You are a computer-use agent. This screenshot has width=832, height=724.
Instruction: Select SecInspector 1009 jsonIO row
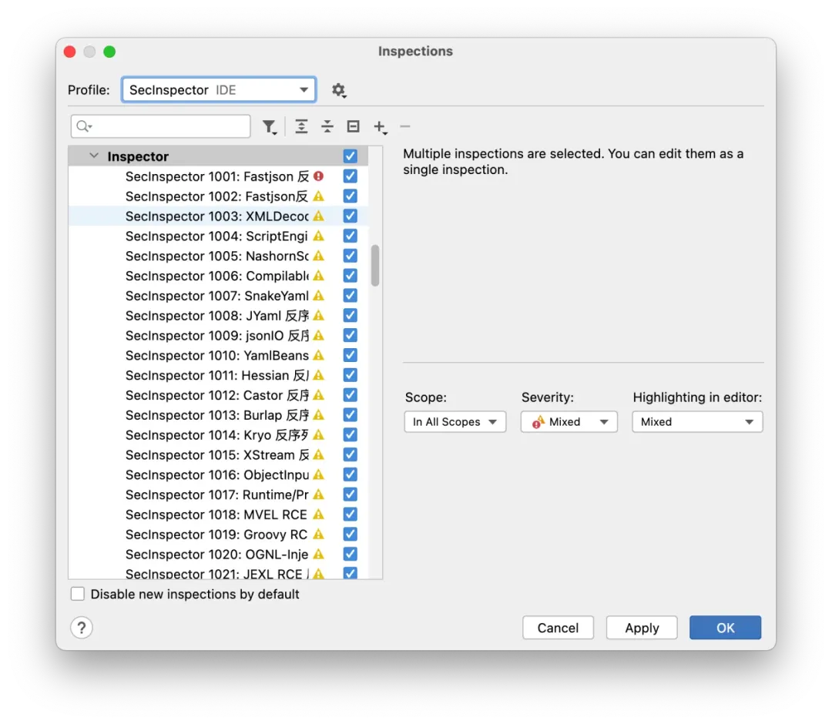pyautogui.click(x=218, y=335)
